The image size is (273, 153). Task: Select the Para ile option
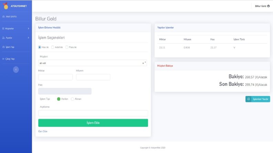[67, 47]
